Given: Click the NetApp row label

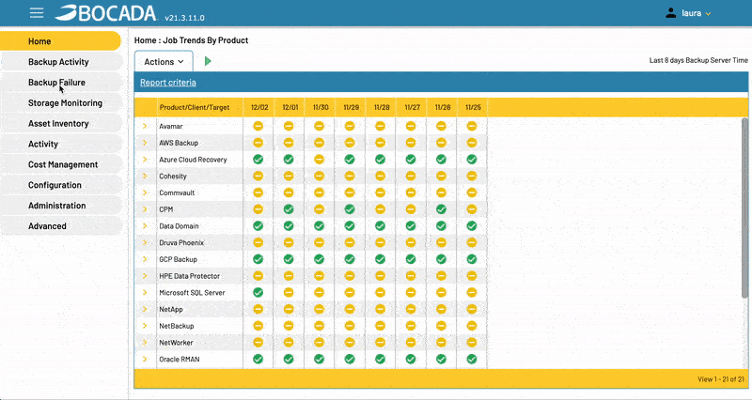Looking at the screenshot, I should click(171, 309).
